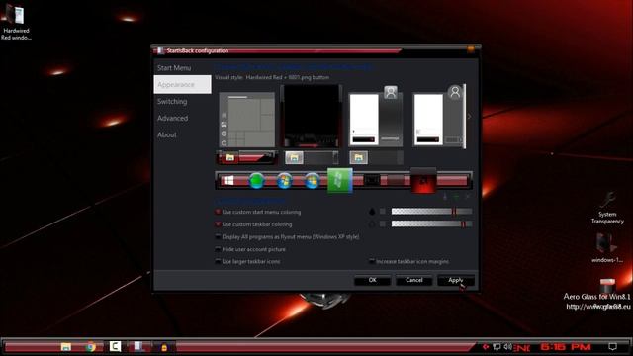This screenshot has height=356, width=633.
Task: Click the Cancel button
Action: (x=413, y=280)
